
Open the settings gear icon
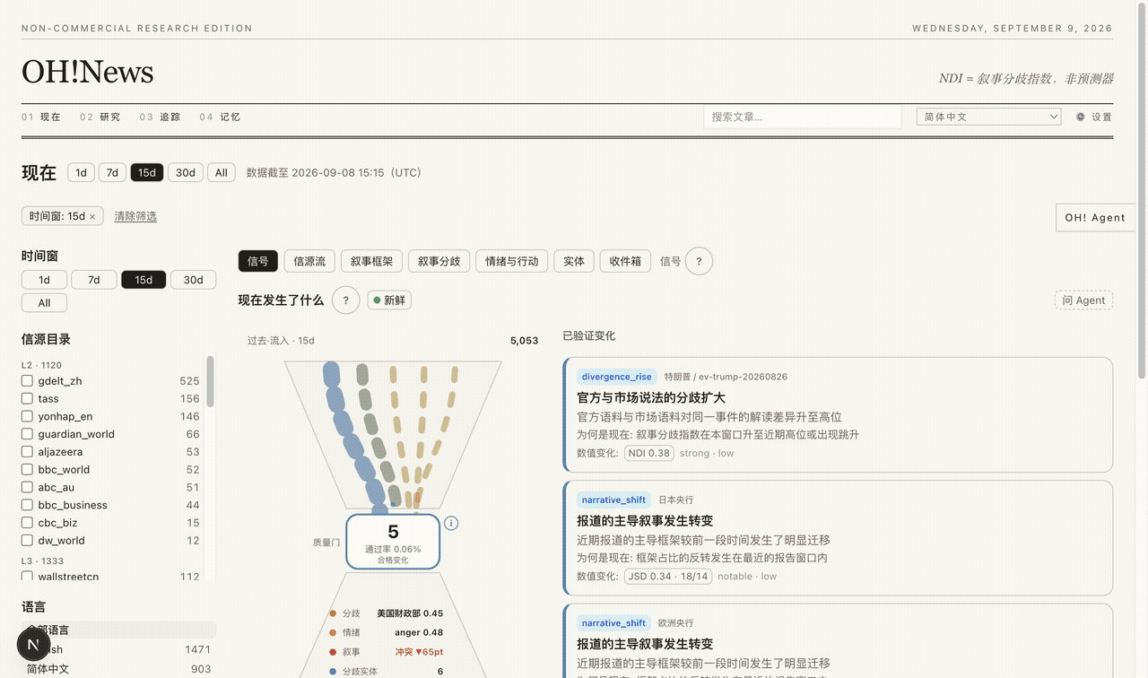(x=1080, y=117)
